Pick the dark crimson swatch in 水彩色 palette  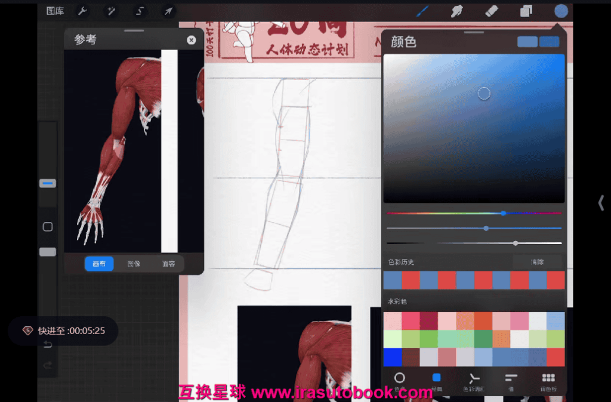pos(428,321)
